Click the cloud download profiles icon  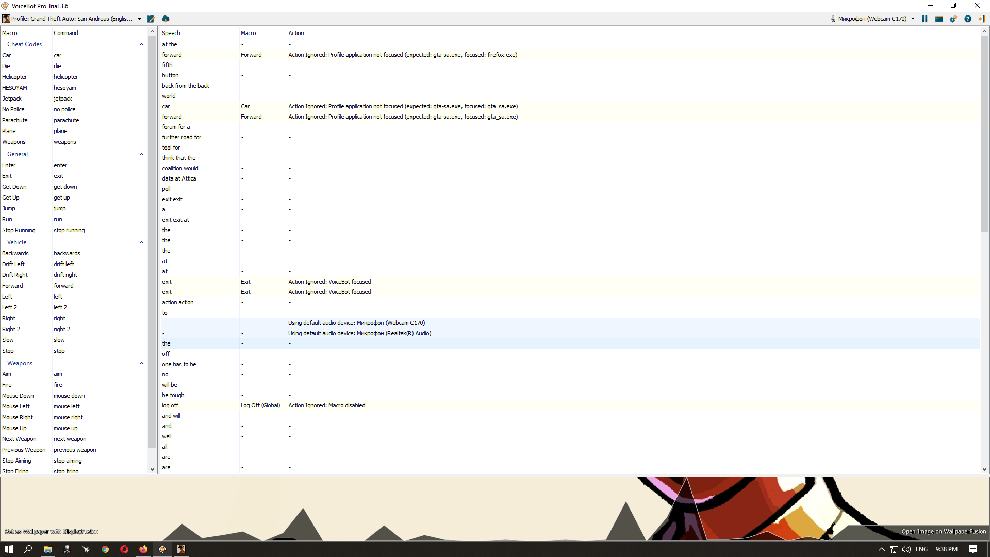[x=166, y=19]
